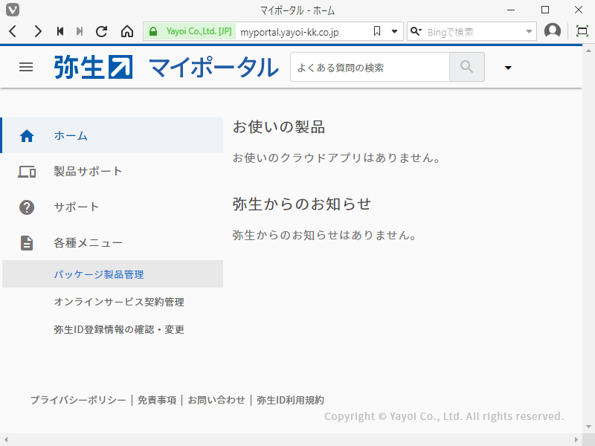Open the hamburger navigation menu
Image resolution: width=595 pixels, height=446 pixels.
(26, 68)
